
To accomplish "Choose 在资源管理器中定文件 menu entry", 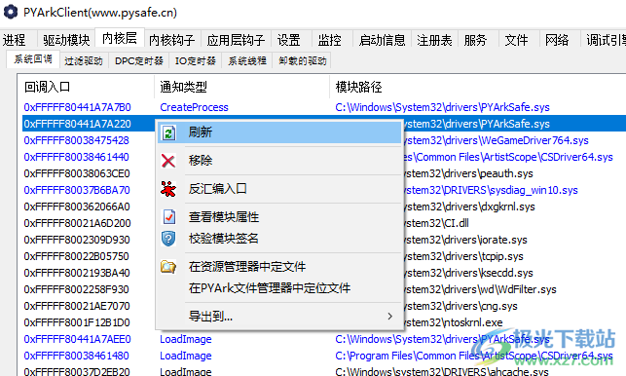I will click(279, 267).
